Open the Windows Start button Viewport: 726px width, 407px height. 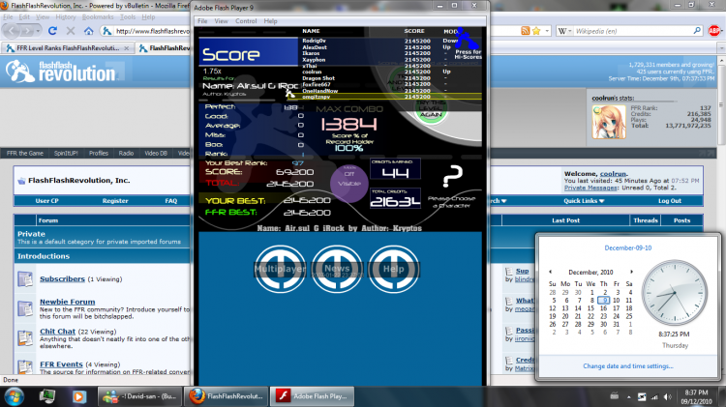(x=14, y=396)
